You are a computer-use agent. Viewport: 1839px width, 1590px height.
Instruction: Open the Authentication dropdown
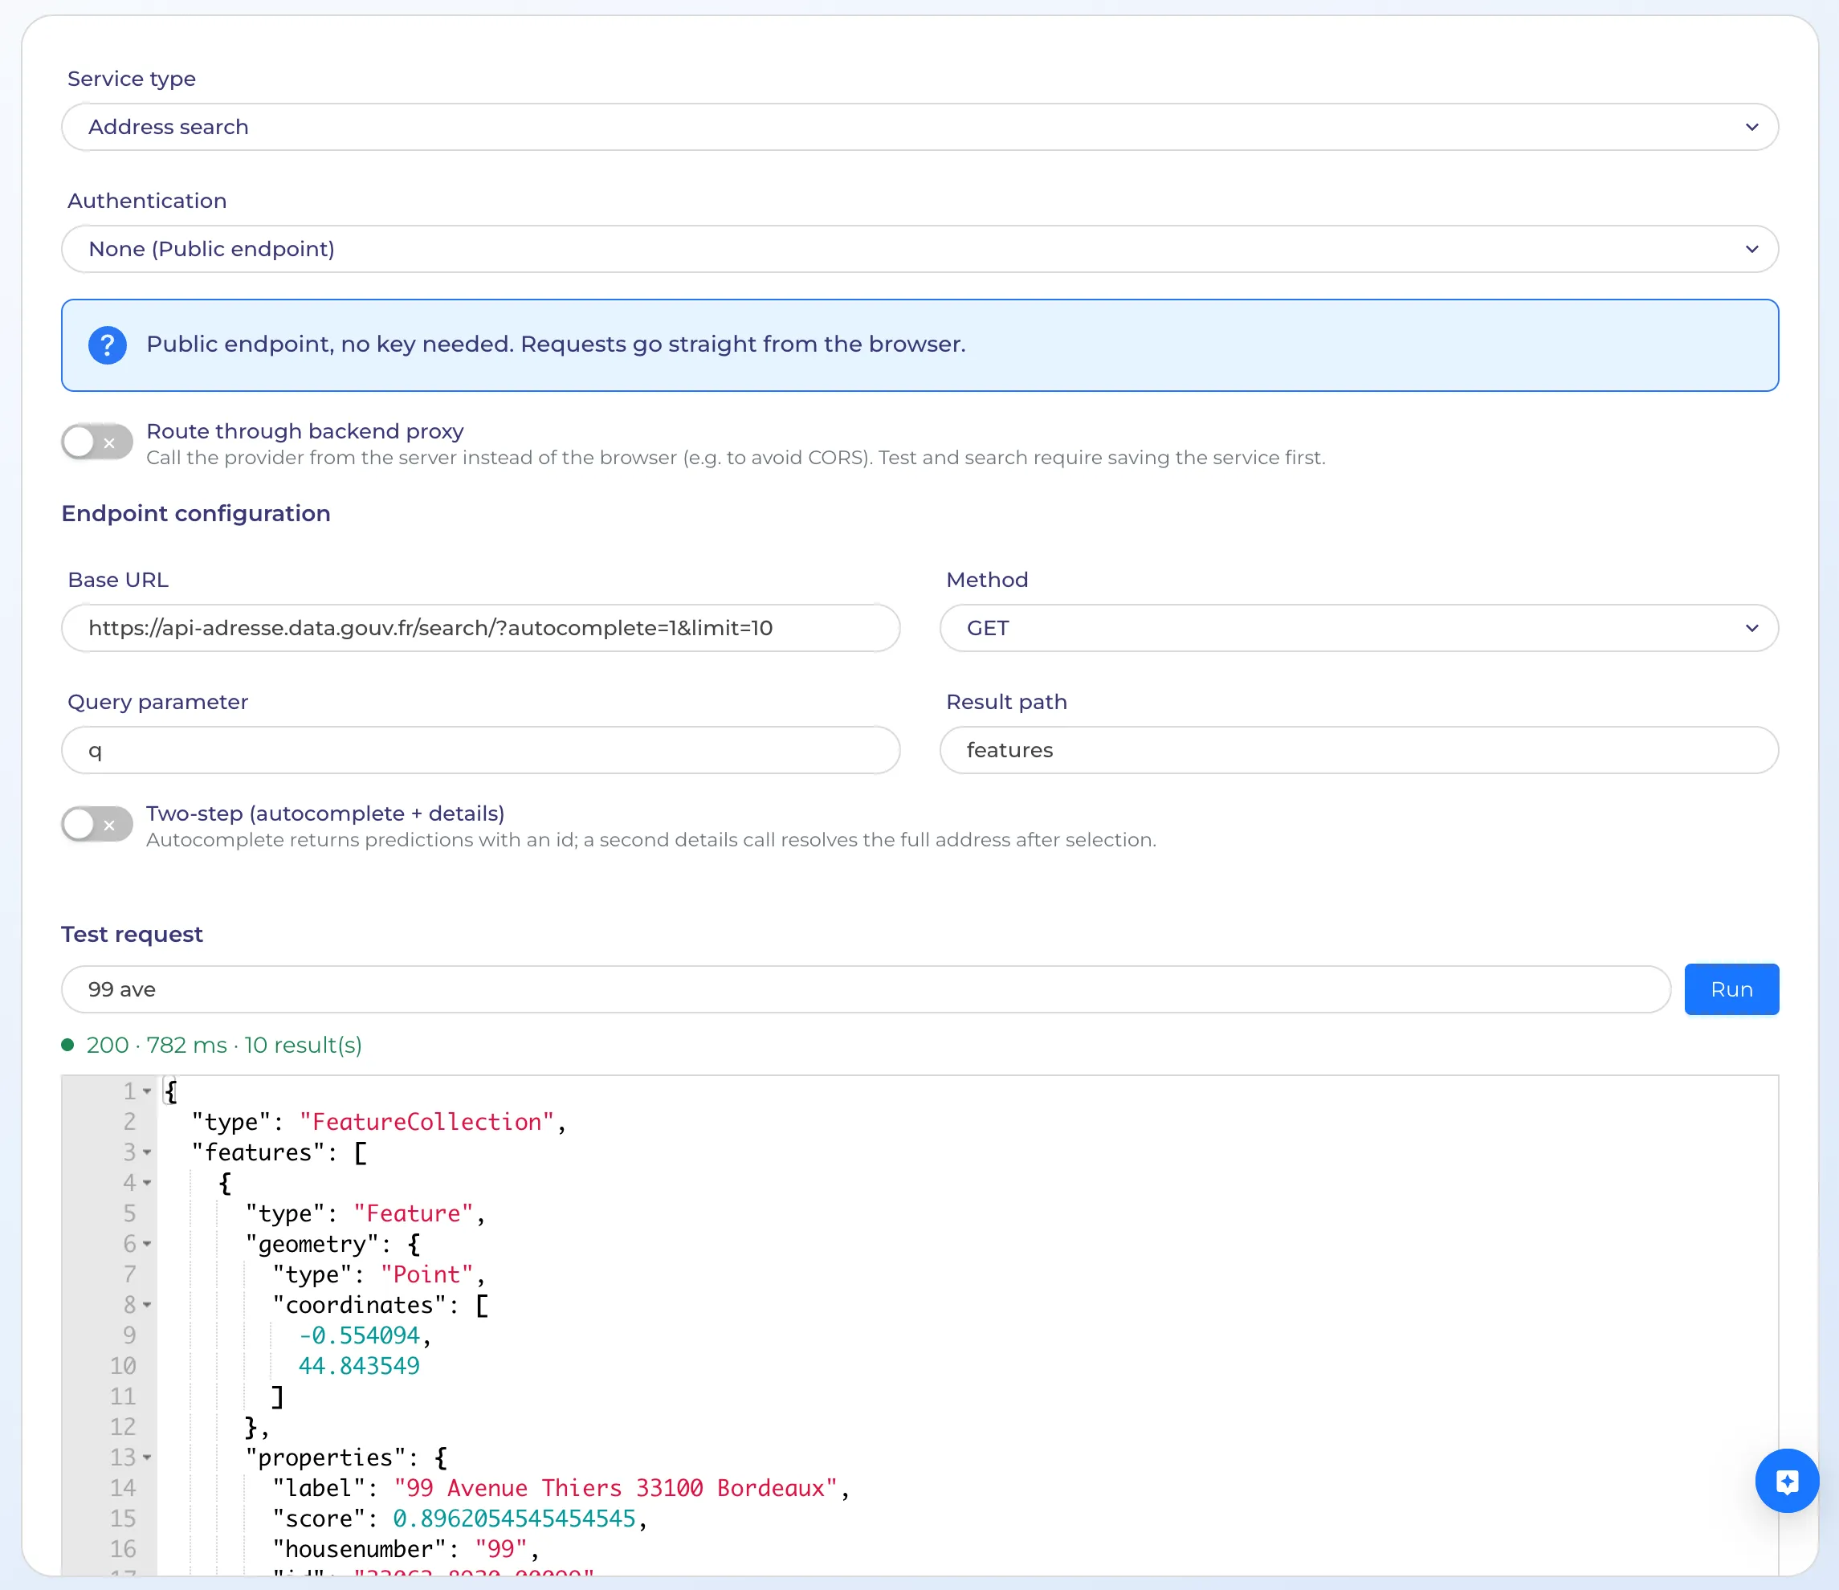pyautogui.click(x=919, y=249)
